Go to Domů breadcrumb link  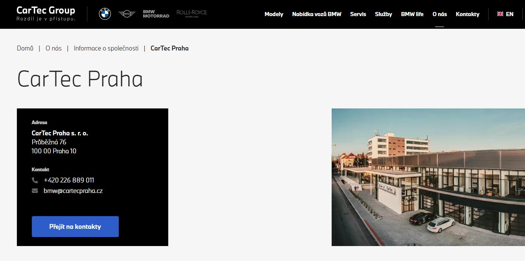pos(25,48)
